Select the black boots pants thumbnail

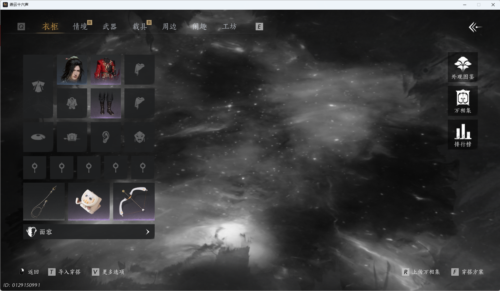point(106,103)
